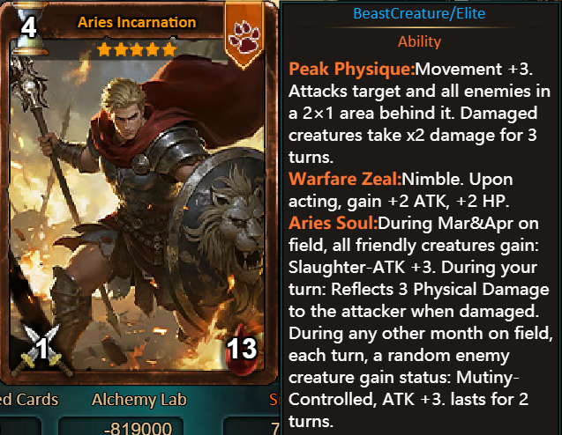Click the crossed swords attack icon
562x435 pixels.
tap(41, 349)
